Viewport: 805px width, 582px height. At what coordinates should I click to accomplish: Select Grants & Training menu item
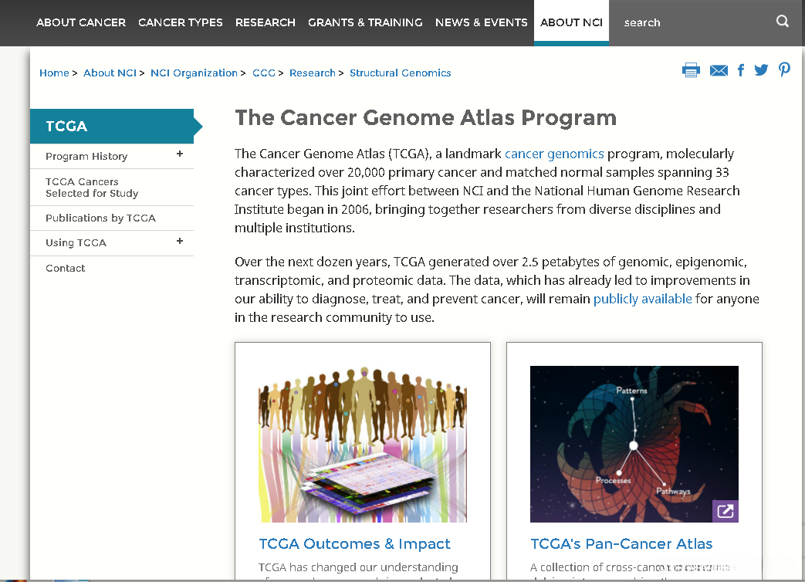point(365,22)
